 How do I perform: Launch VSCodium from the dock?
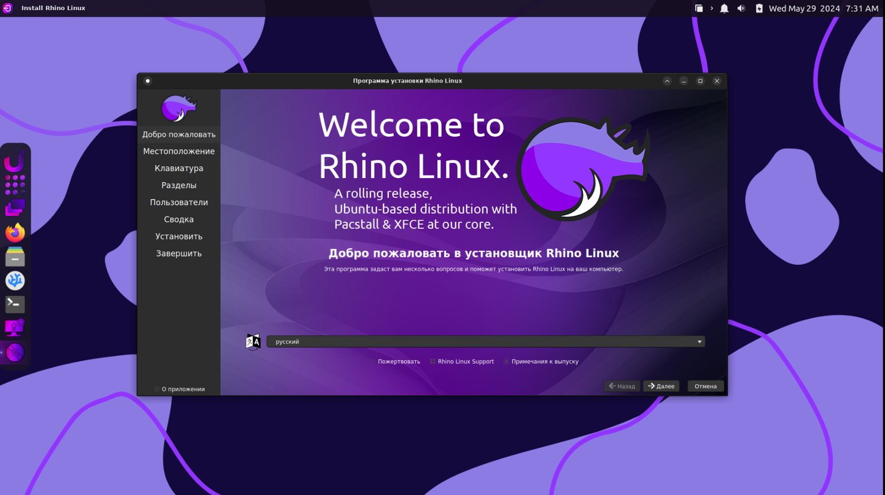click(x=15, y=280)
